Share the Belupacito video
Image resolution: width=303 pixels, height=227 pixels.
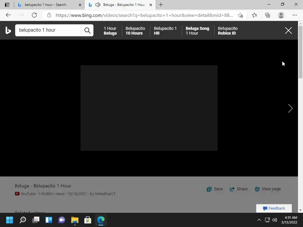pyautogui.click(x=238, y=189)
